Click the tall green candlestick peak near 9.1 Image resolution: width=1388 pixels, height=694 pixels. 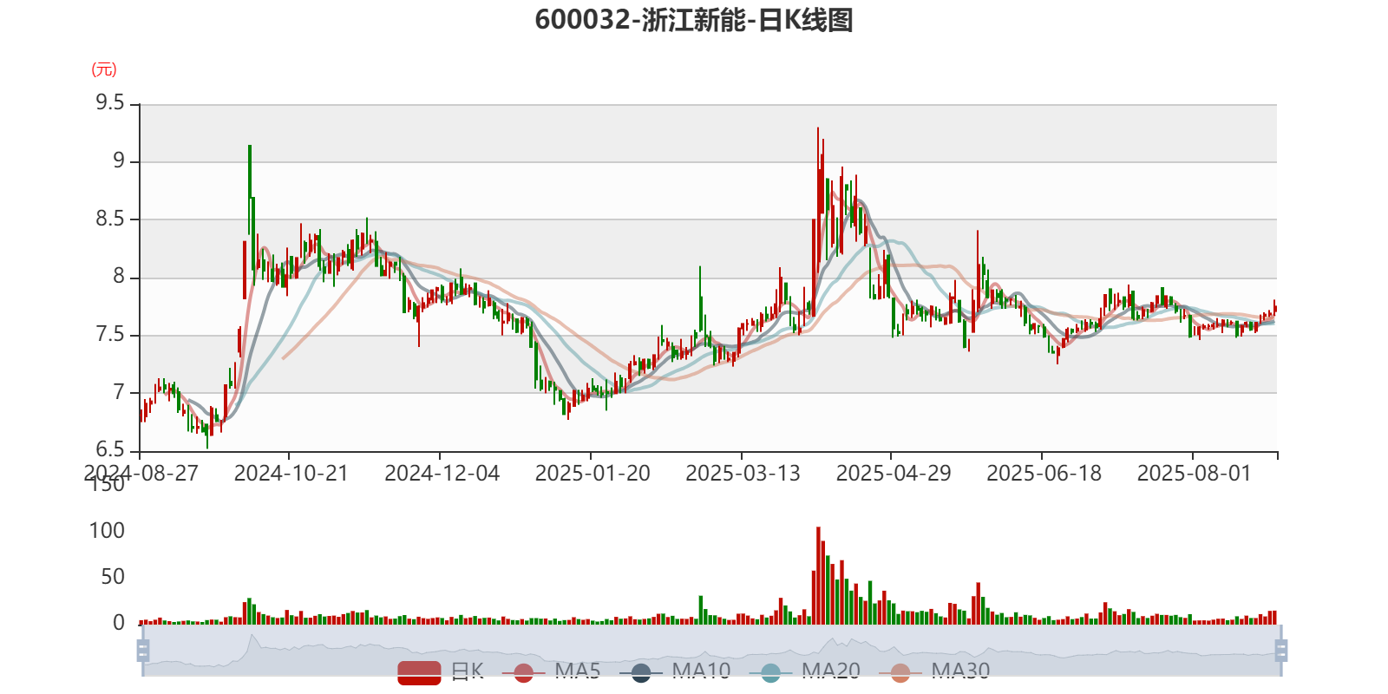click(250, 191)
